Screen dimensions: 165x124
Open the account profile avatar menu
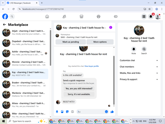click(x=158, y=17)
